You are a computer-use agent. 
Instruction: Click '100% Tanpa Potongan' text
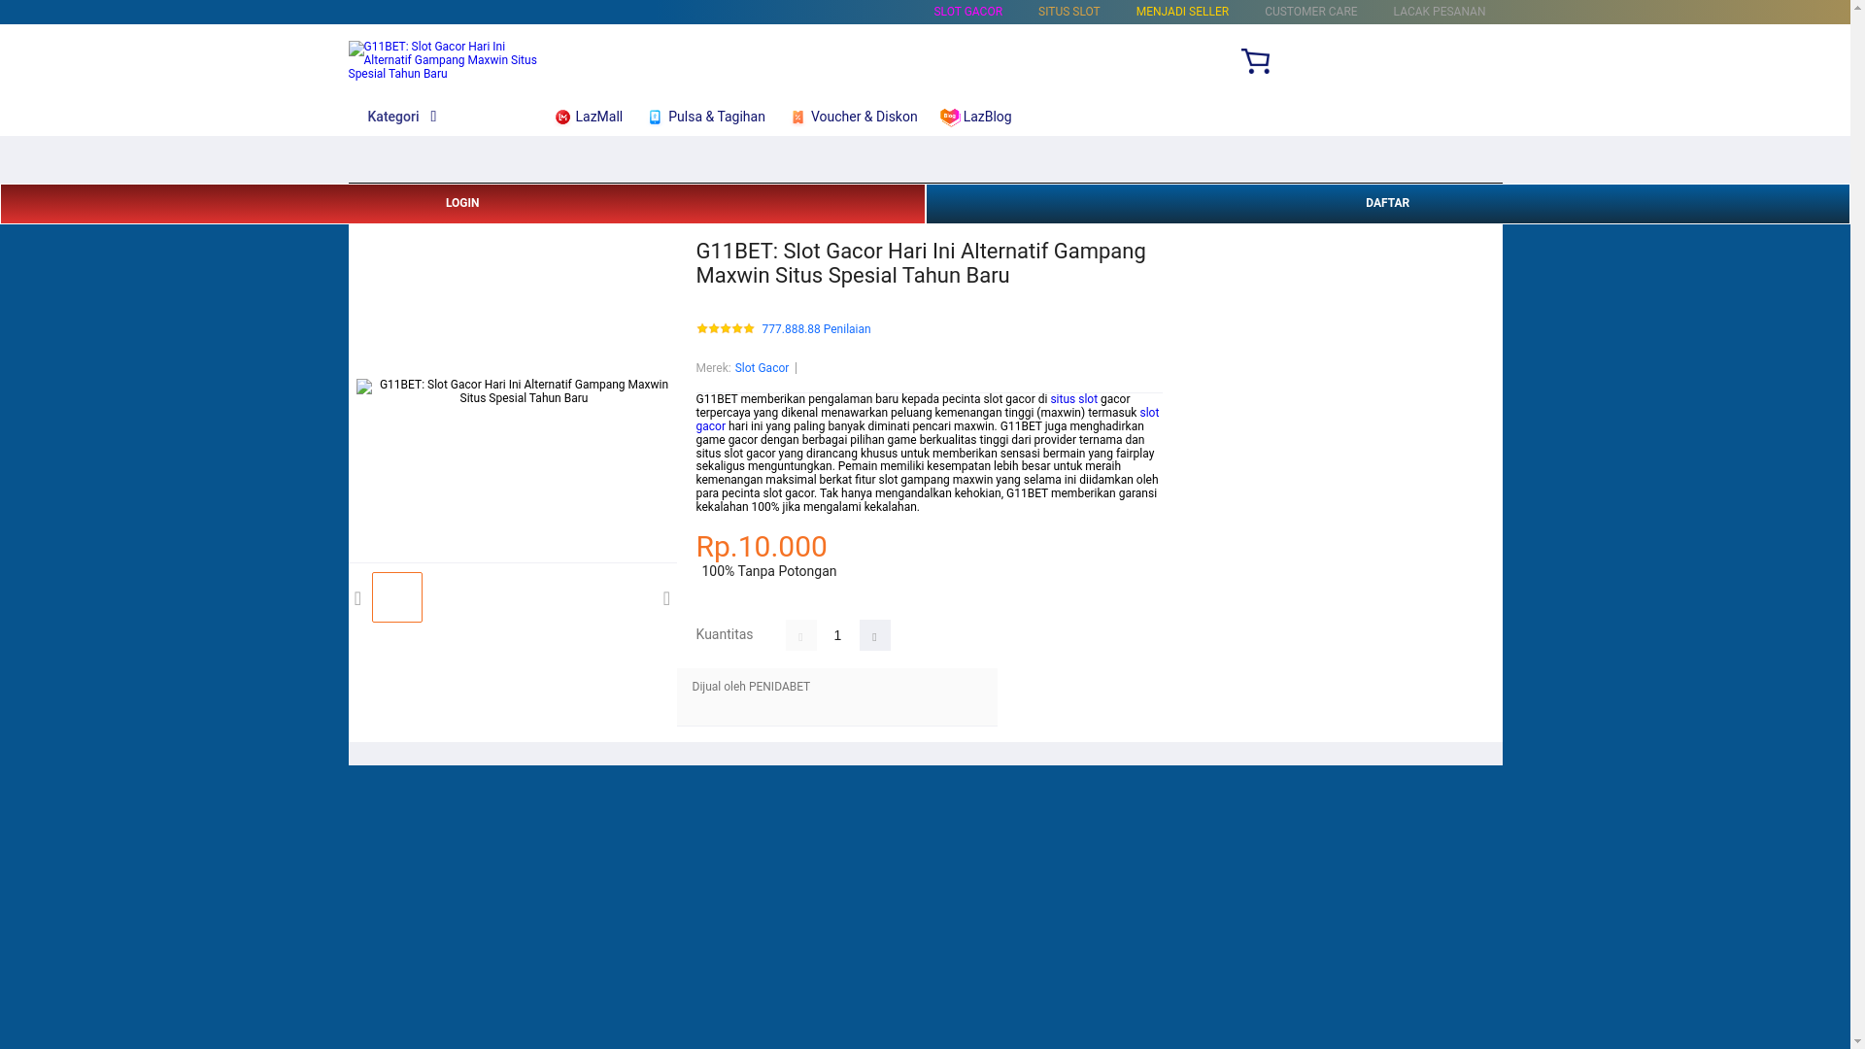768,571
